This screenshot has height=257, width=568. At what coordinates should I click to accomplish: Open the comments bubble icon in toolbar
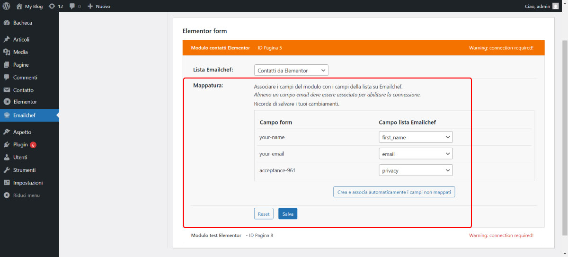tap(71, 7)
